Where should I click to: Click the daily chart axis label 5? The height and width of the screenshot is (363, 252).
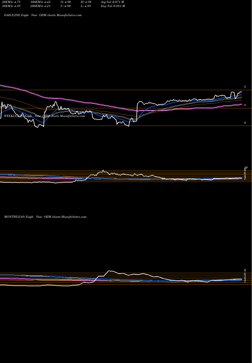[244, 87]
